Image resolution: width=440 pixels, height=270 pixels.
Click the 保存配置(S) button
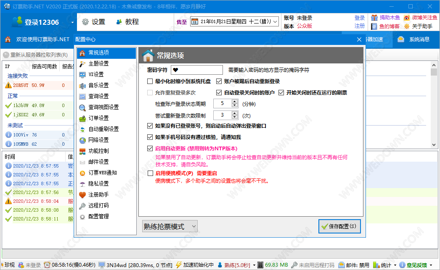coord(339,226)
